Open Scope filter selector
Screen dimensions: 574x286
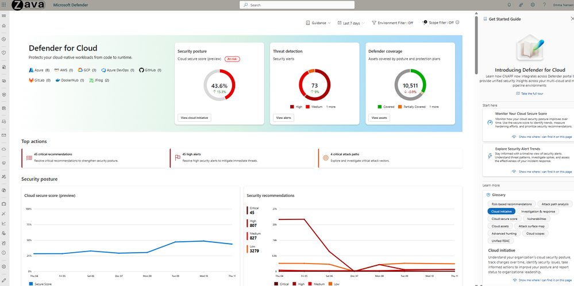[x=438, y=22]
